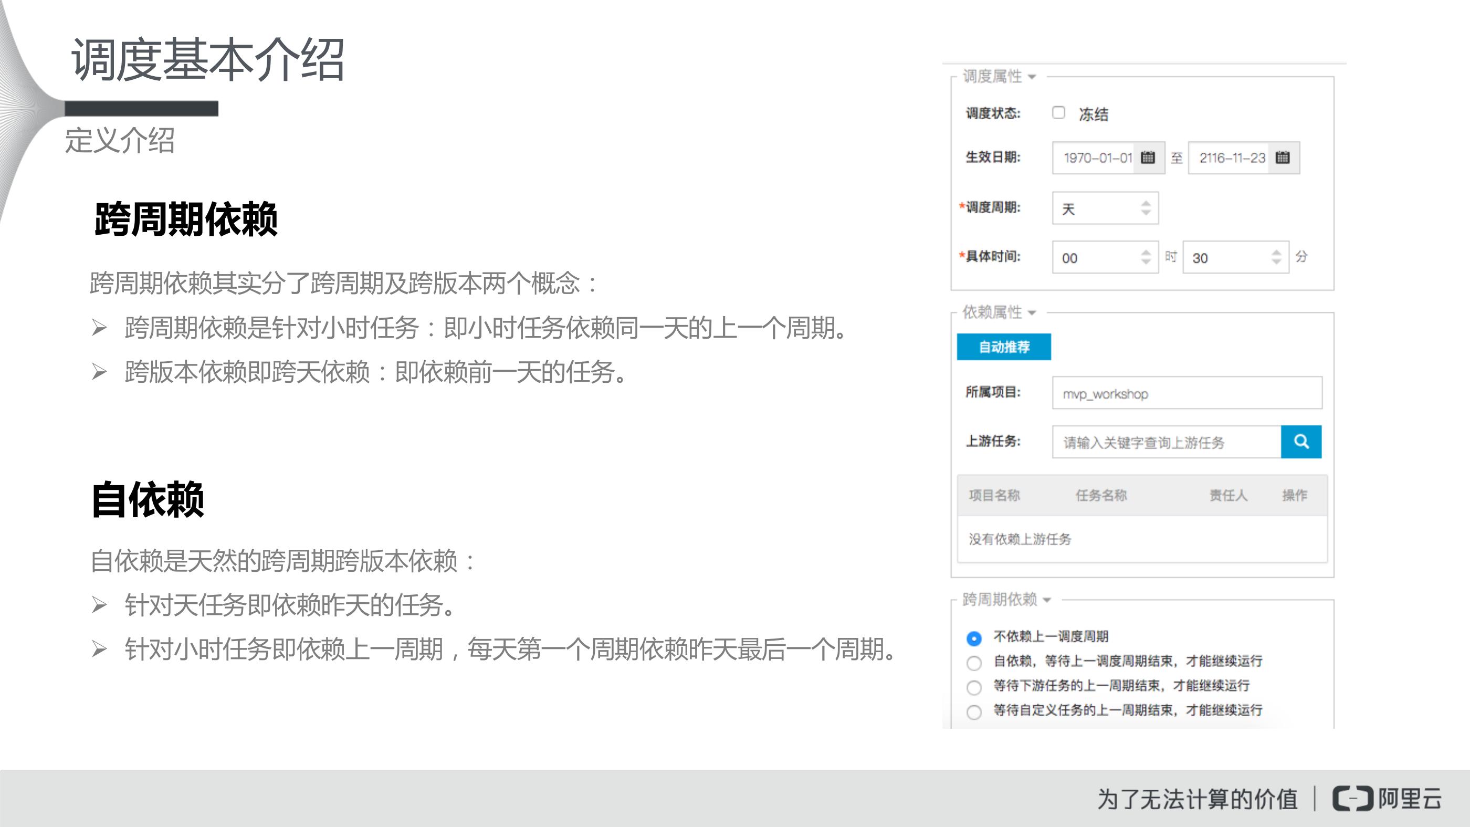Collapse the 跨周期依赖 section arrow
The image size is (1470, 827).
[x=1046, y=600]
